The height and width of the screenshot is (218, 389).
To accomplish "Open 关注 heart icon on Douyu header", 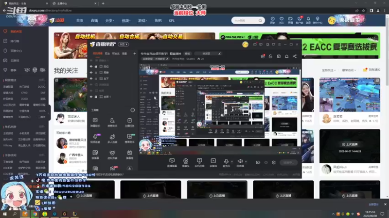I will tap(282, 20).
